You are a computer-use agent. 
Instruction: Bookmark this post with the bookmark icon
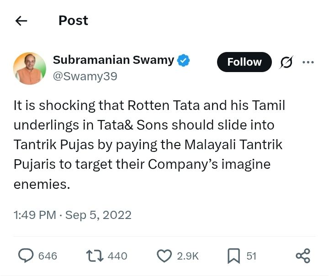(233, 256)
